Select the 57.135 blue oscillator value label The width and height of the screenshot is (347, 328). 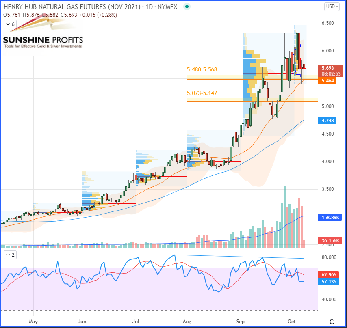328,282
